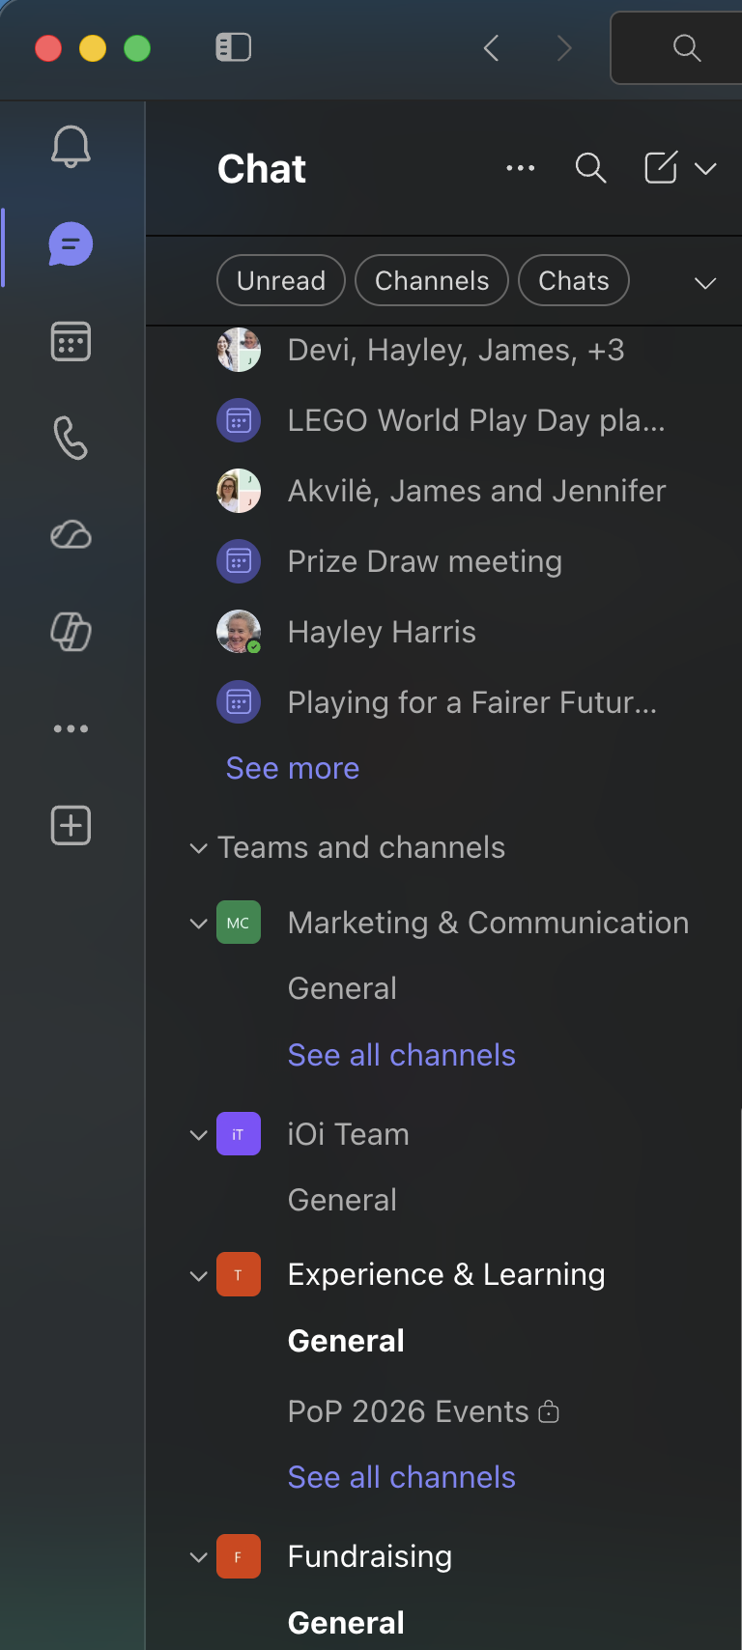Open LEGO World Play Day chat title
This screenshot has width=742, height=1650.
(x=476, y=420)
